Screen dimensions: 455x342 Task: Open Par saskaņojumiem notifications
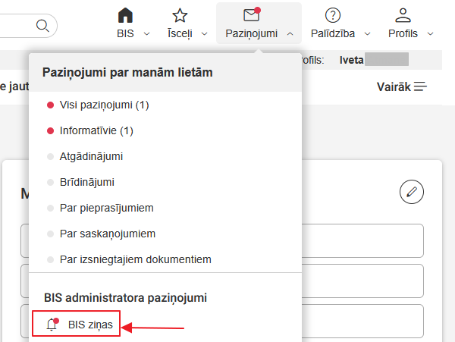[108, 234]
